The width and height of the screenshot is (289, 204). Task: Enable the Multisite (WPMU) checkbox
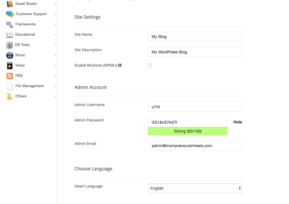tap(150, 65)
